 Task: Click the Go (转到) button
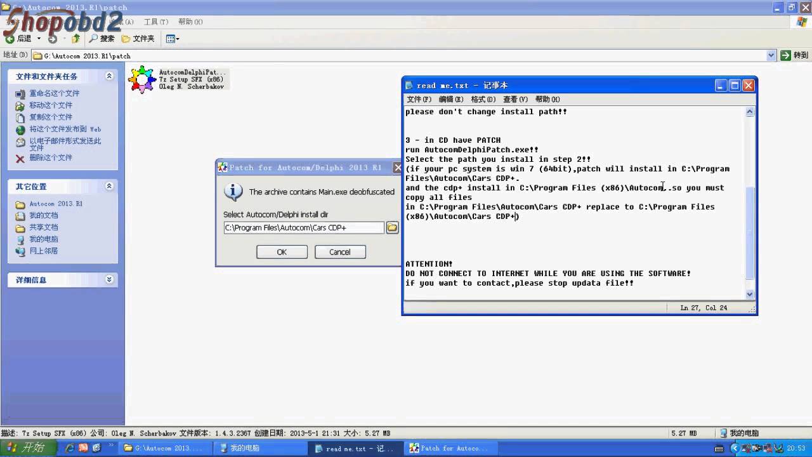[794, 56]
